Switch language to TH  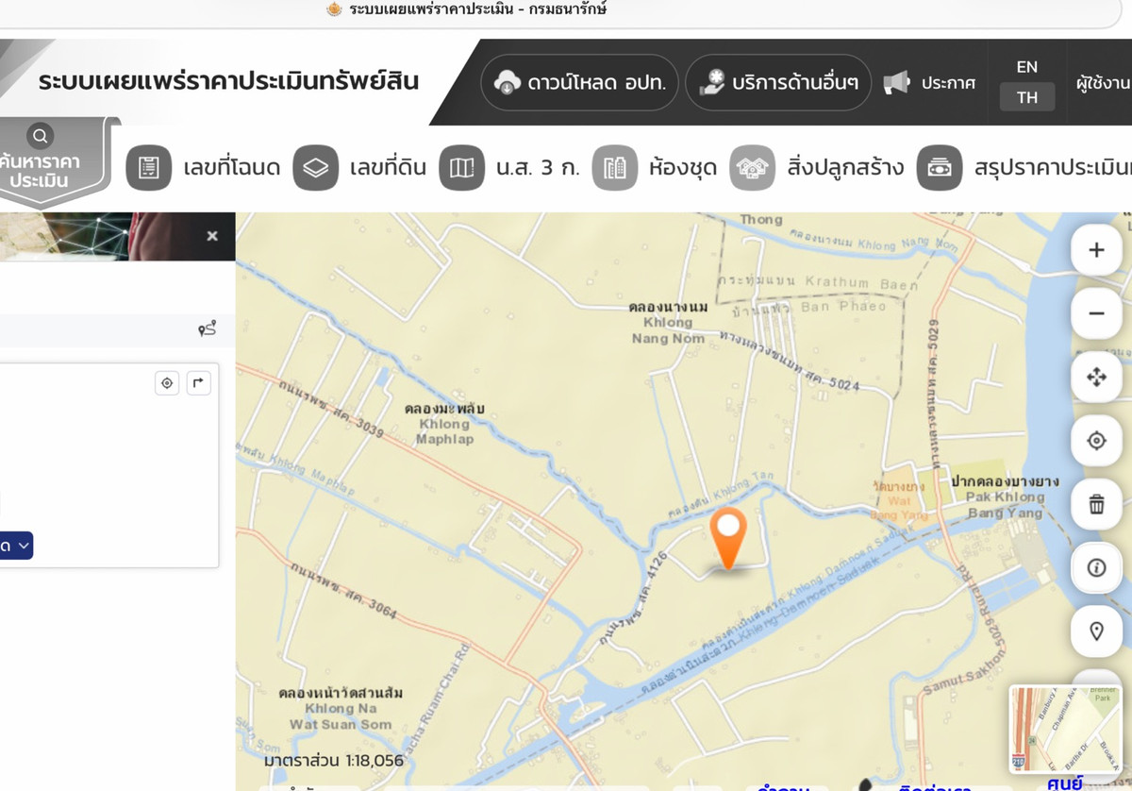[1027, 97]
